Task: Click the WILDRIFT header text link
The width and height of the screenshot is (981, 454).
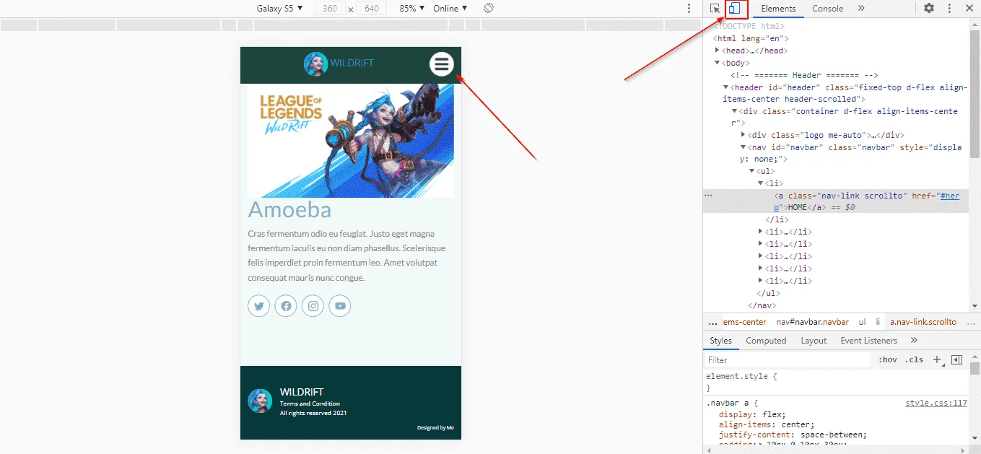Action: (352, 64)
